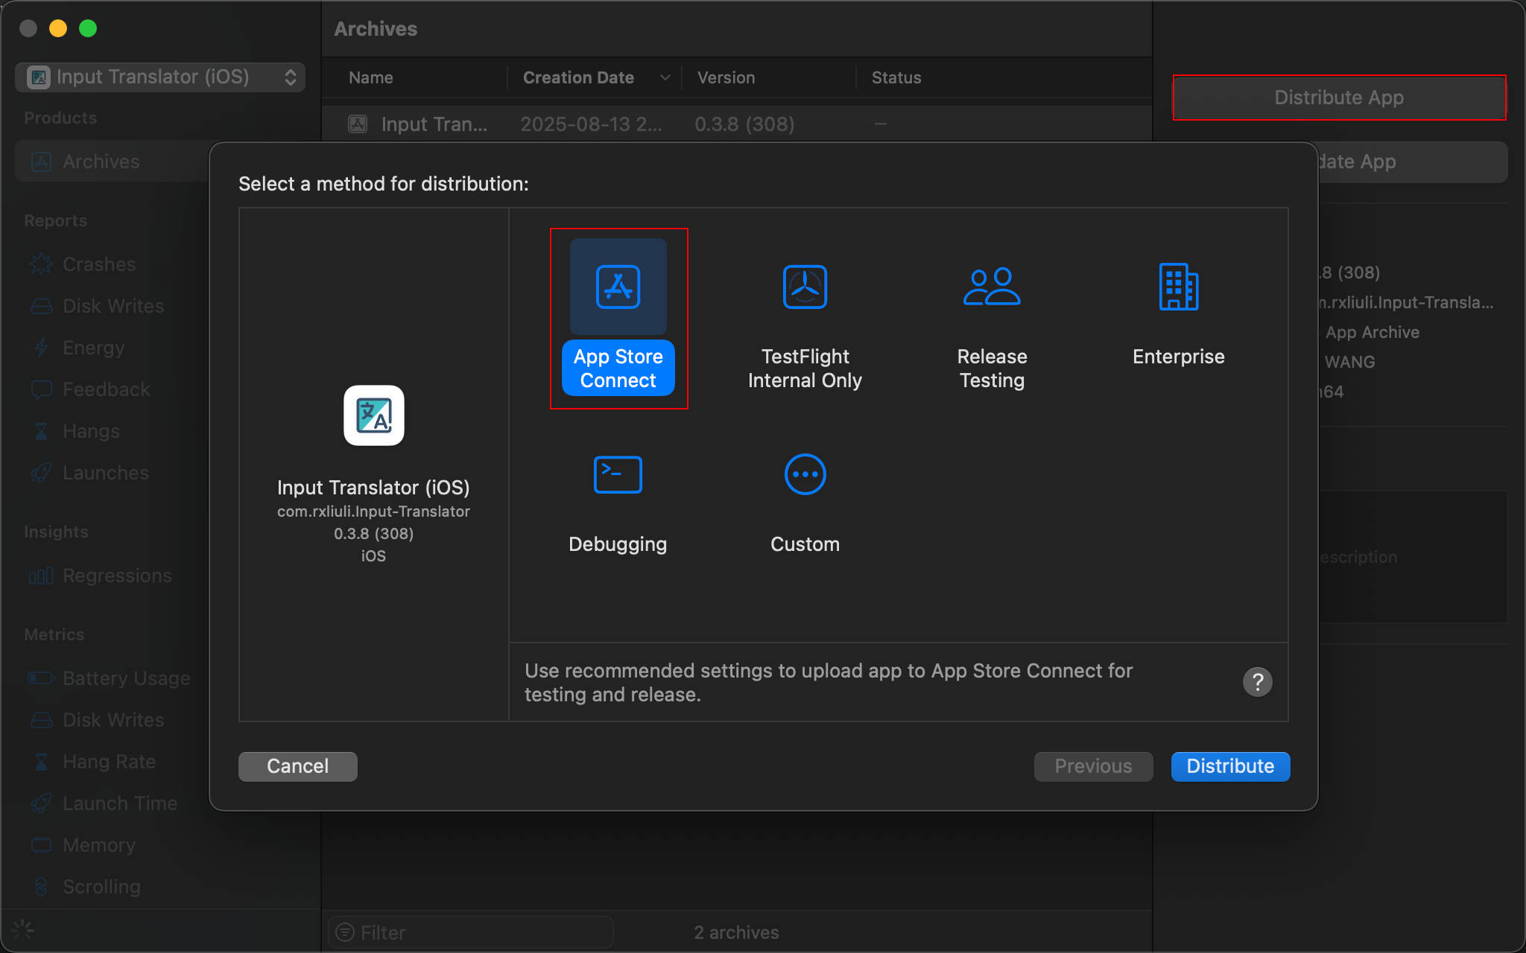Open Disk Writes under Metrics

(113, 720)
